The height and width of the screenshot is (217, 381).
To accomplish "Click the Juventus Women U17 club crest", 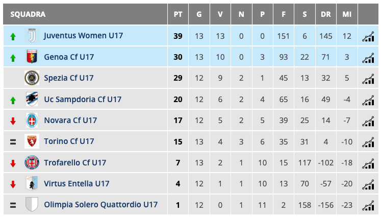I will coord(32,36).
